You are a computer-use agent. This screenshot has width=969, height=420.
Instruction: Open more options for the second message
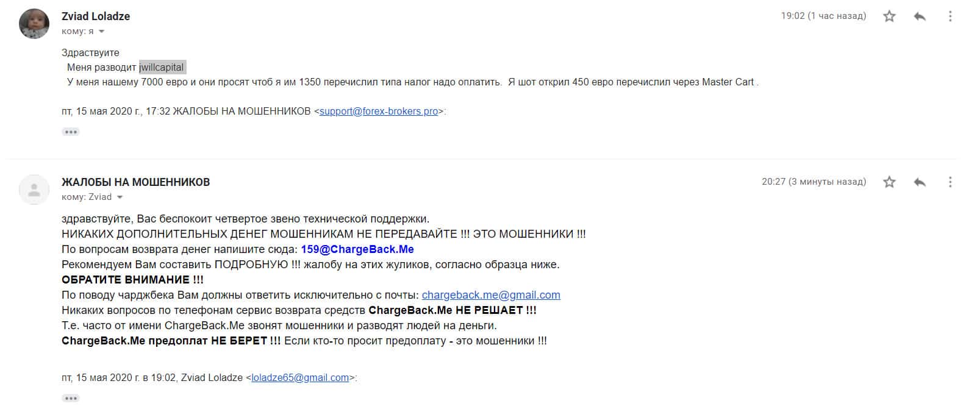[949, 182]
